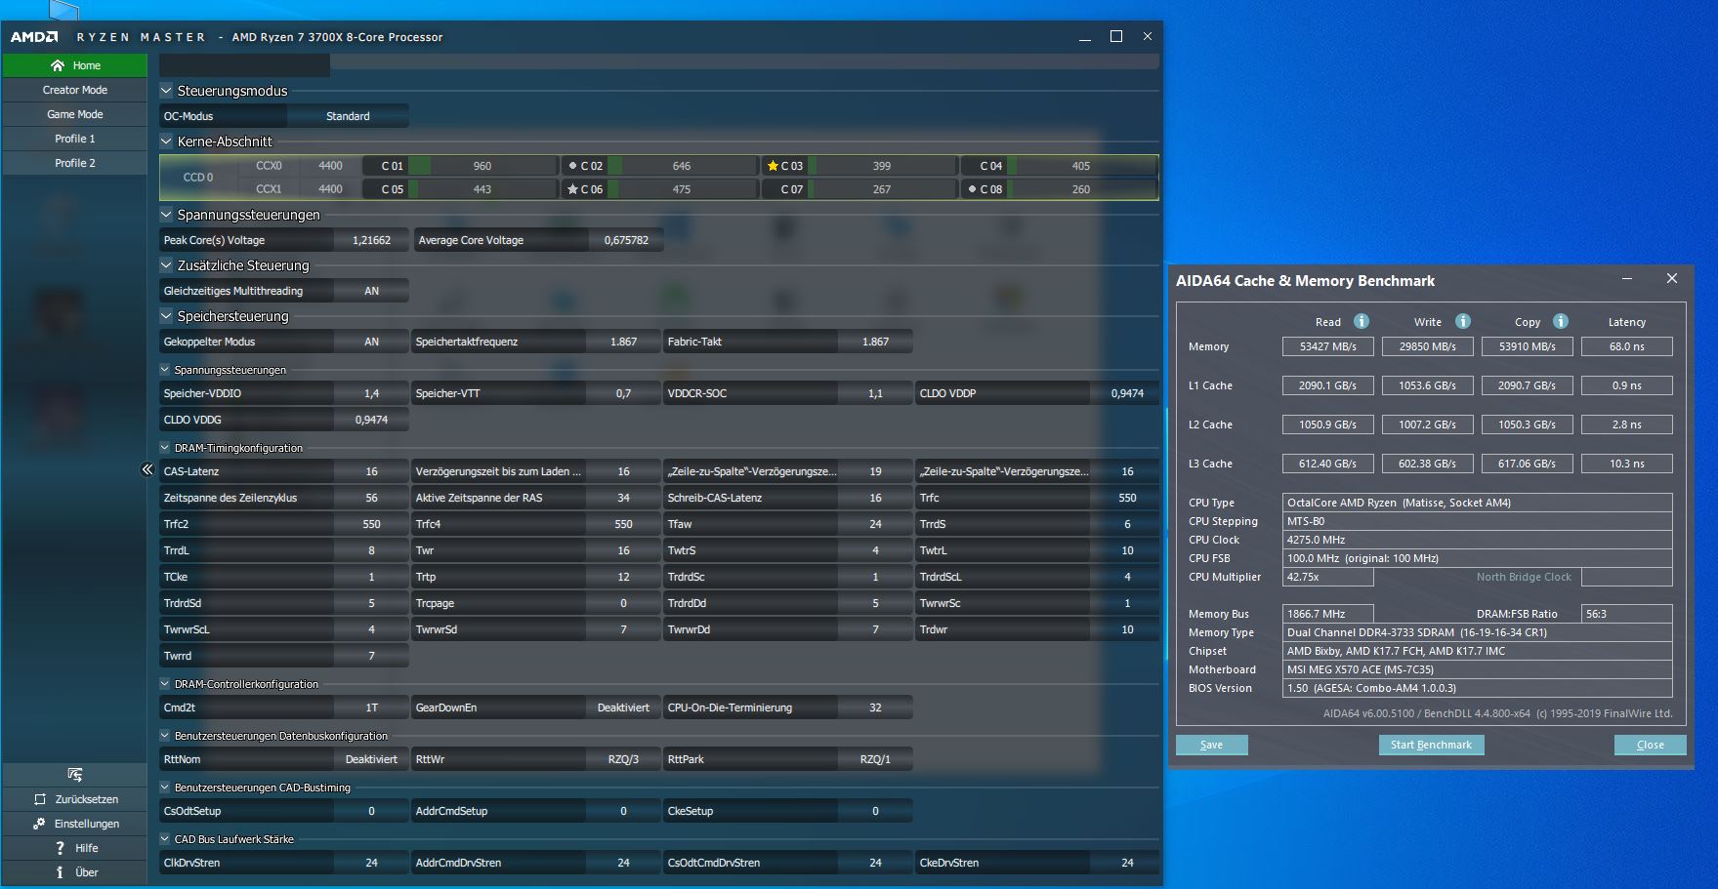The height and width of the screenshot is (889, 1718).
Task: Click the silver star on core C 06
Action: pyautogui.click(x=572, y=189)
